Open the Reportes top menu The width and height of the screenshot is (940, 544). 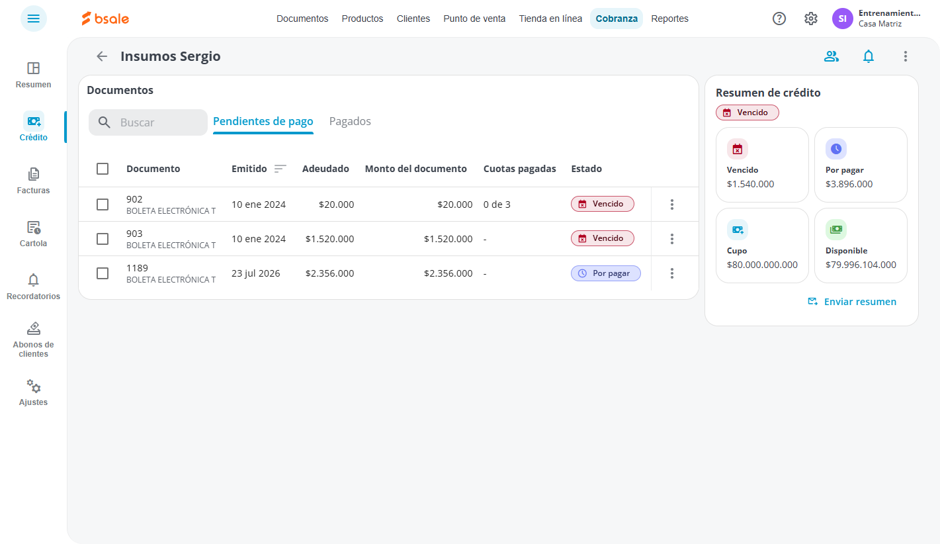[669, 19]
